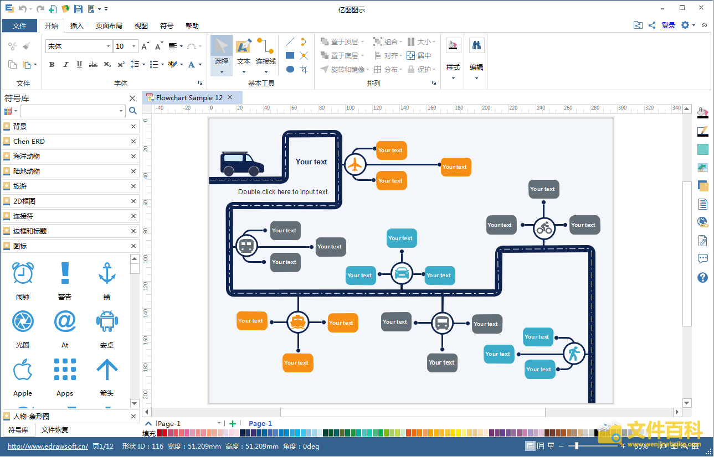This screenshot has width=714, height=457.
Task: Click the Anchor icon in symbol library
Action: pos(106,274)
